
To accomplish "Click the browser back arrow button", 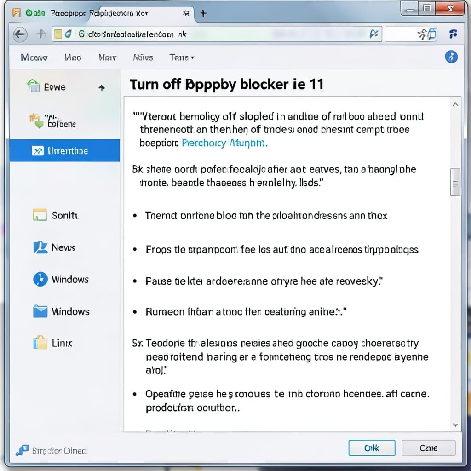I will pyautogui.click(x=20, y=34).
